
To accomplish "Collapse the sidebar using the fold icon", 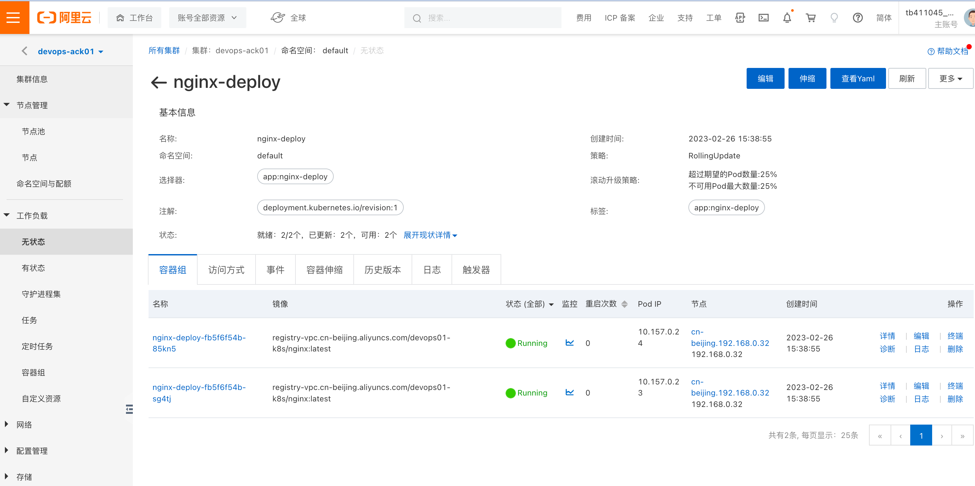I will 129,409.
